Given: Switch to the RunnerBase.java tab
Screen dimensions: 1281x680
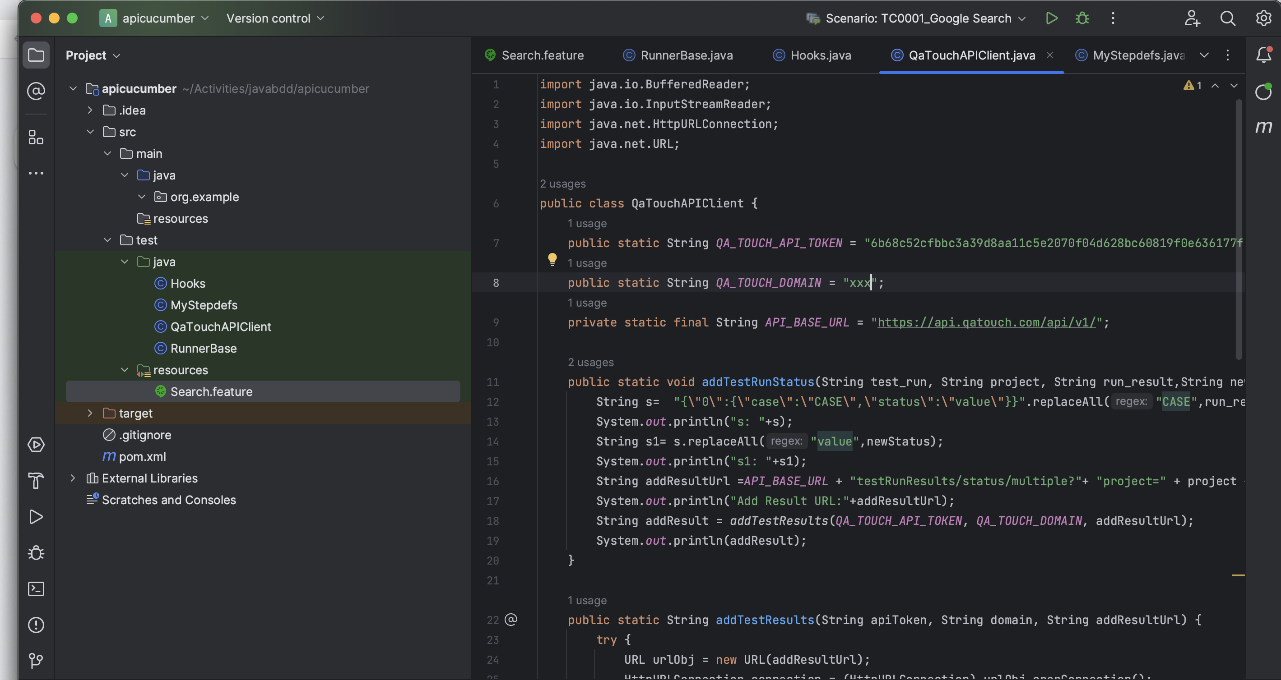Looking at the screenshot, I should click(x=678, y=55).
